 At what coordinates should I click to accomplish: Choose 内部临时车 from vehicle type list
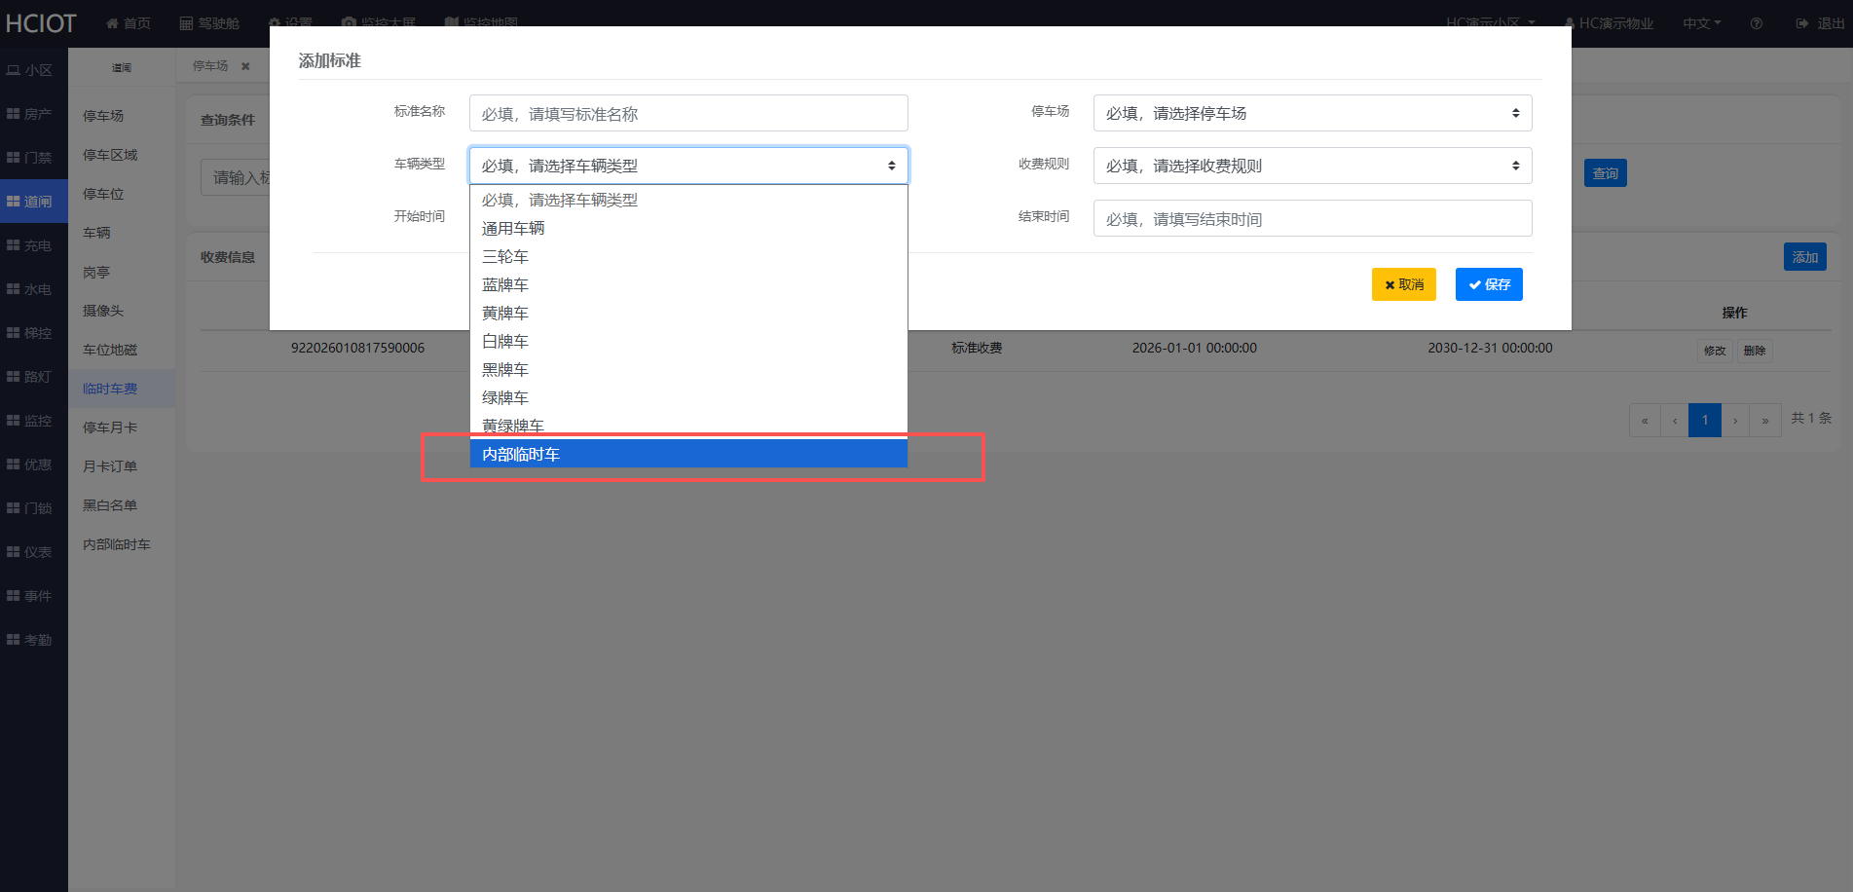[687, 454]
